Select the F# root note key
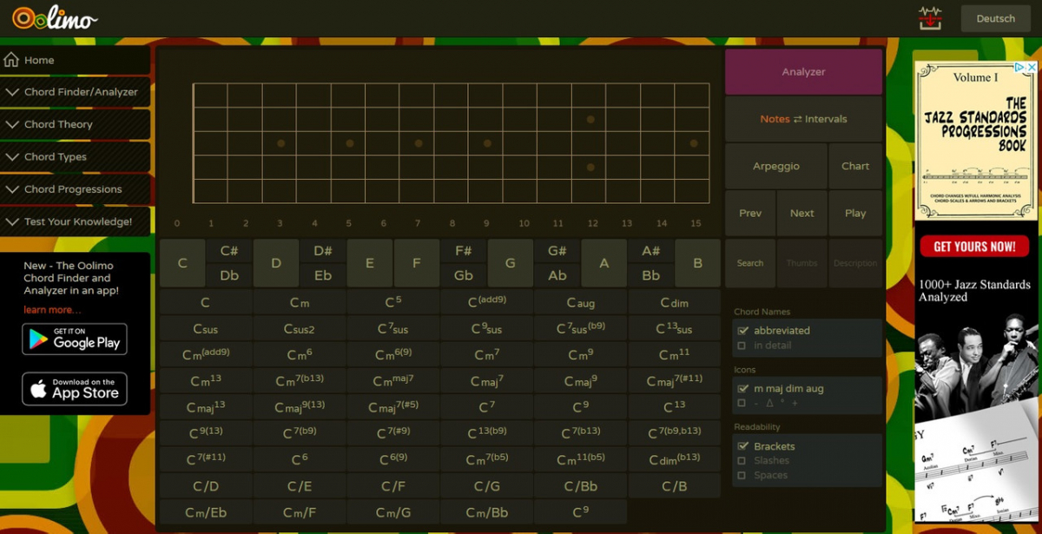 464,251
